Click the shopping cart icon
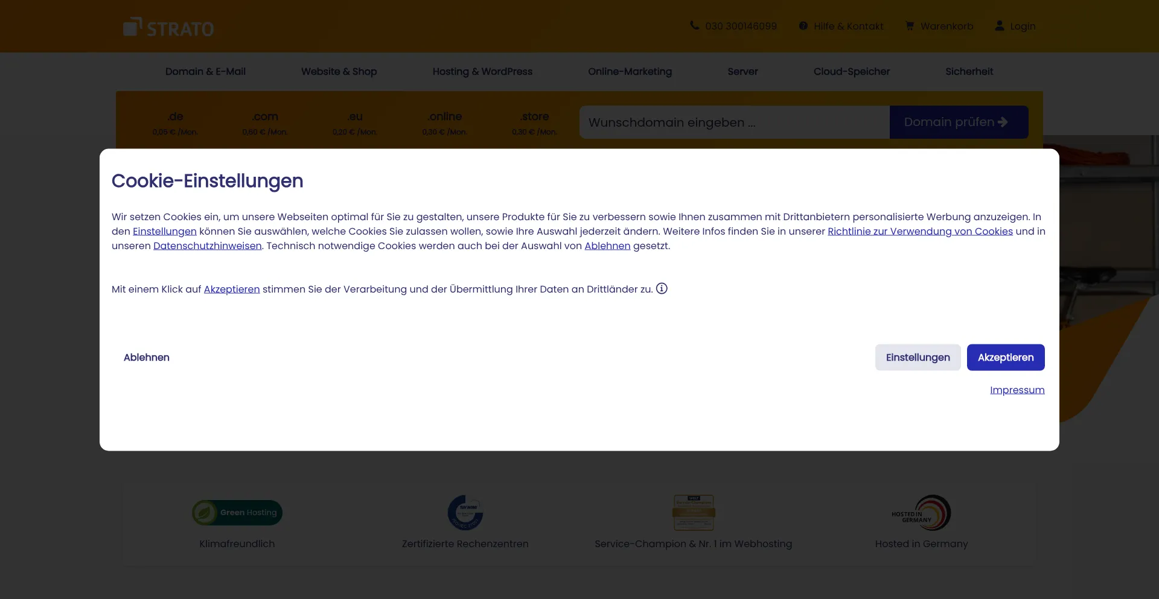The image size is (1159, 599). [910, 26]
